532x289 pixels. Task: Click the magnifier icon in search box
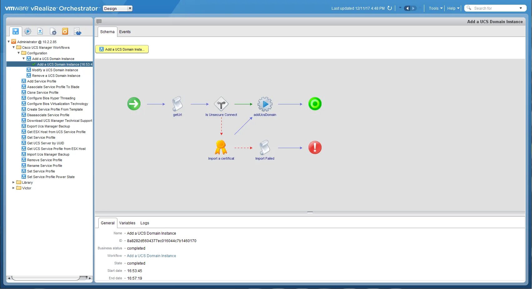tap(469, 8)
